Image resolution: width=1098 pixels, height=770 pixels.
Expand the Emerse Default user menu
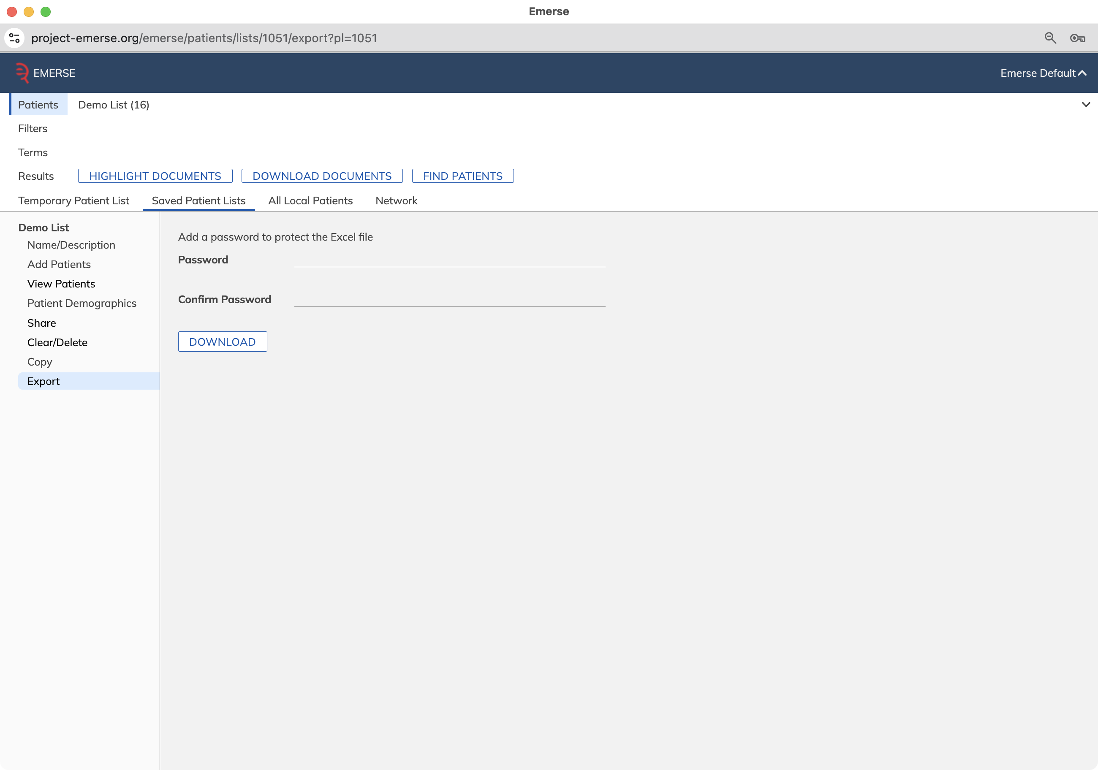[x=1043, y=73]
